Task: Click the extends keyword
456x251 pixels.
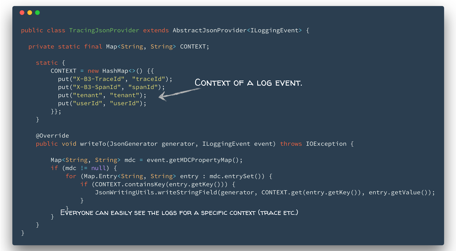Action: pyautogui.click(x=156, y=30)
